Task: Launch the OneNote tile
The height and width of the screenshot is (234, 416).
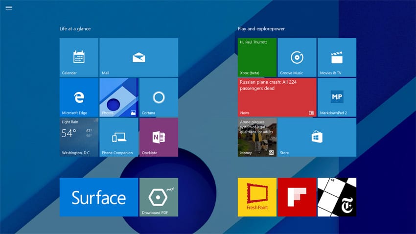Action: (159, 137)
